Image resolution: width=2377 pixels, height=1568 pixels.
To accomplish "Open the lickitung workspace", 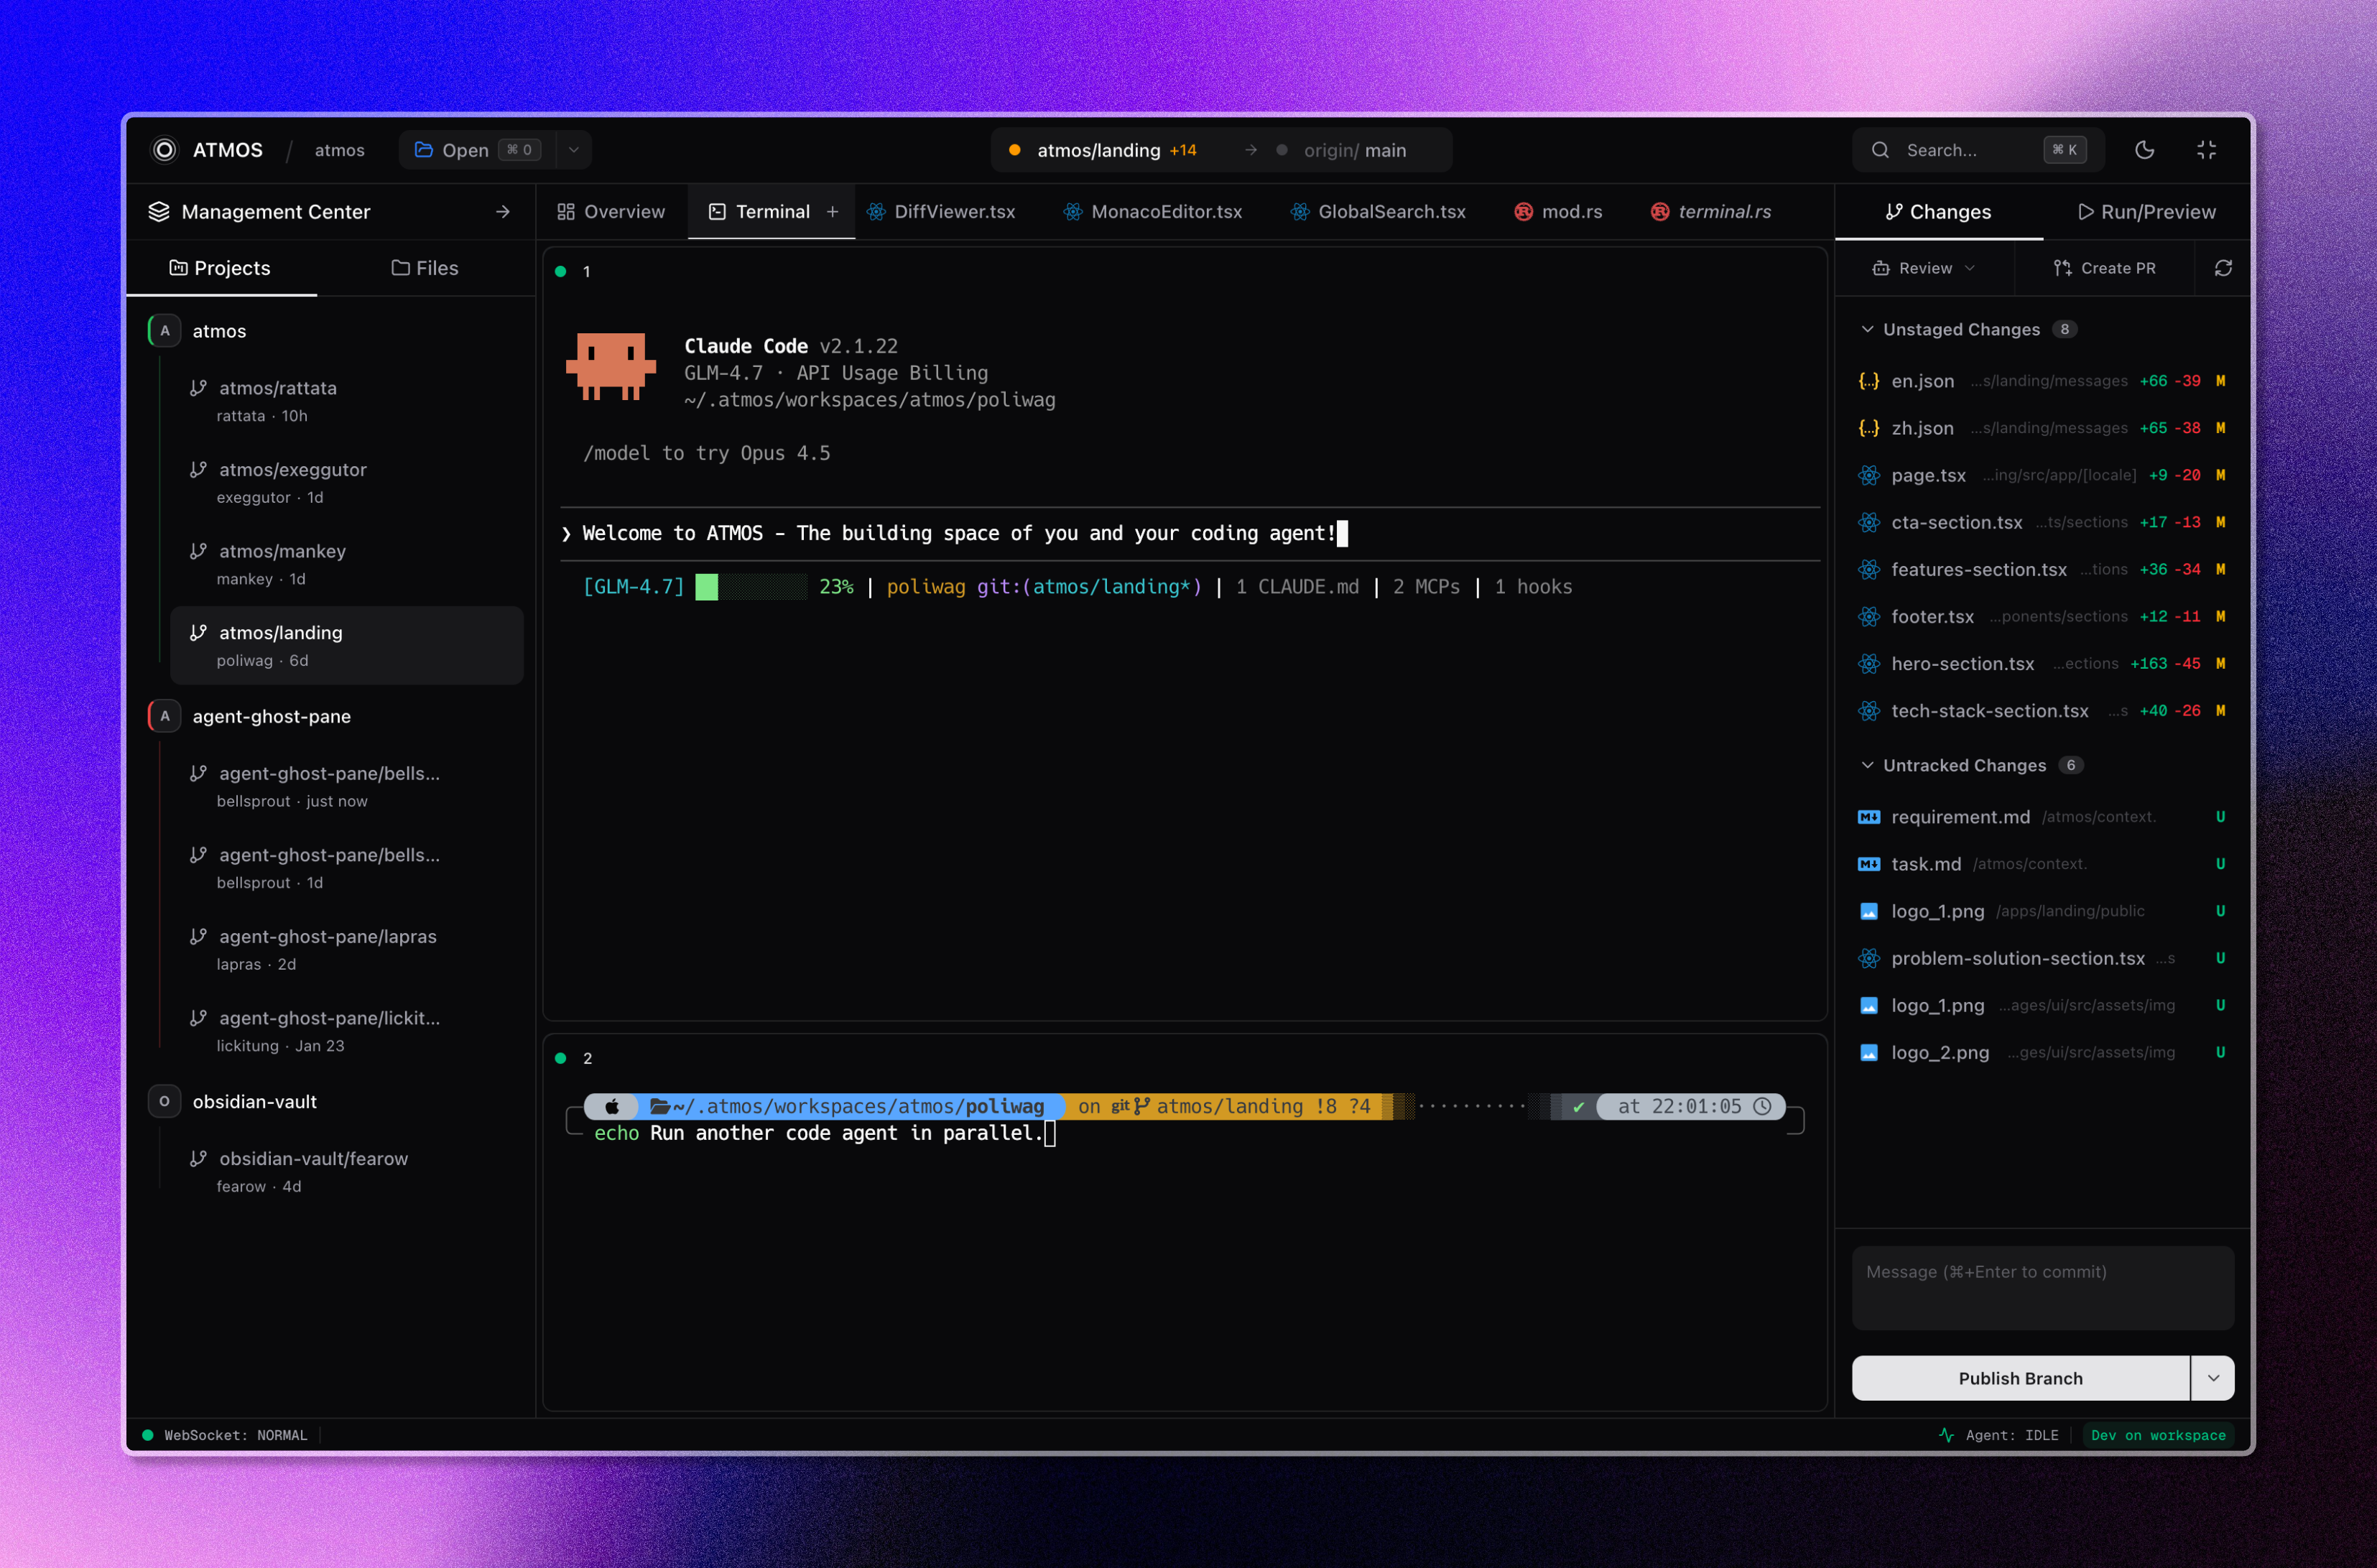I will [347, 1031].
